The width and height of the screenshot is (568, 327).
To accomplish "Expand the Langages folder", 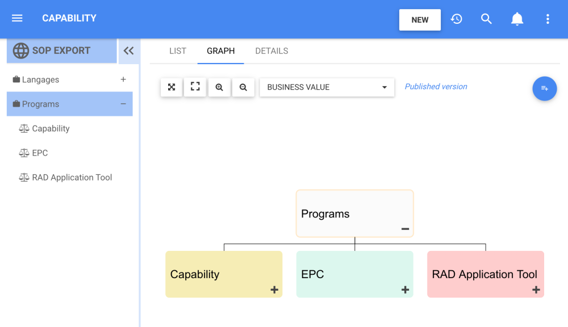I will [x=123, y=79].
